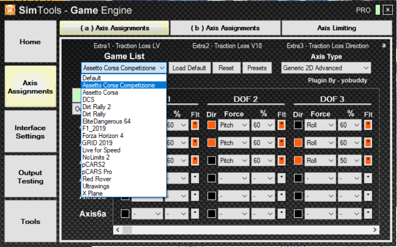Close the Game Engine window with X
This screenshot has width=397, height=247.
click(x=388, y=10)
